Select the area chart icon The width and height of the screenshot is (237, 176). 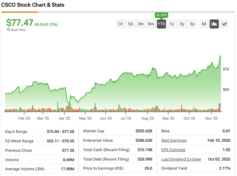(214, 24)
